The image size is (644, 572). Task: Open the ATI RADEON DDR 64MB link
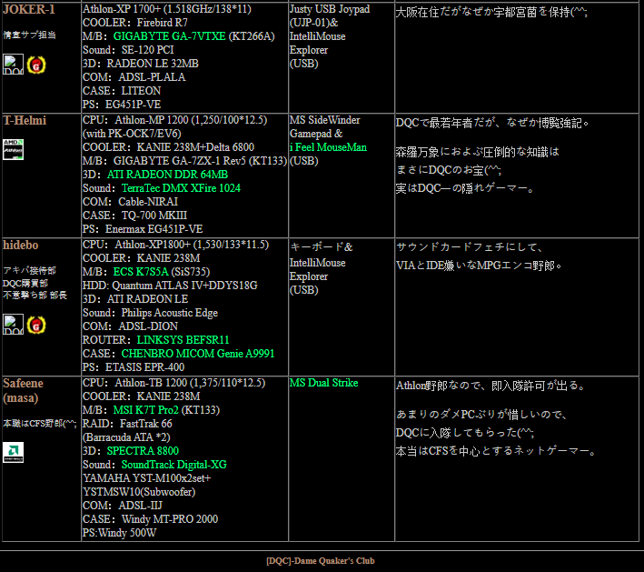(167, 175)
